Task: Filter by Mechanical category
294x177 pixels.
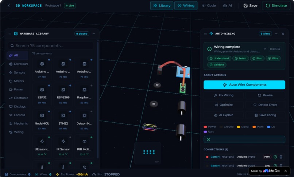Action: pos(18,123)
